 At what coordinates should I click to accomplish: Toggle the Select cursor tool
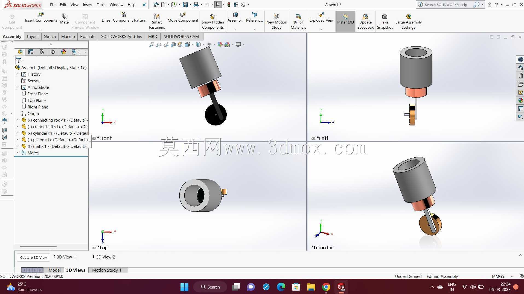click(218, 5)
